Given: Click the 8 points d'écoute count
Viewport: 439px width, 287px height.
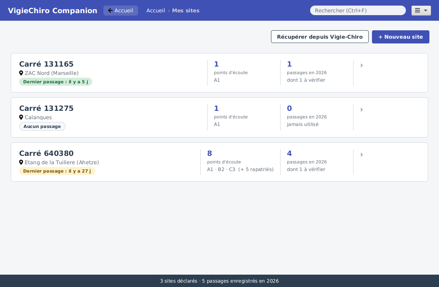Looking at the screenshot, I should pos(210,153).
